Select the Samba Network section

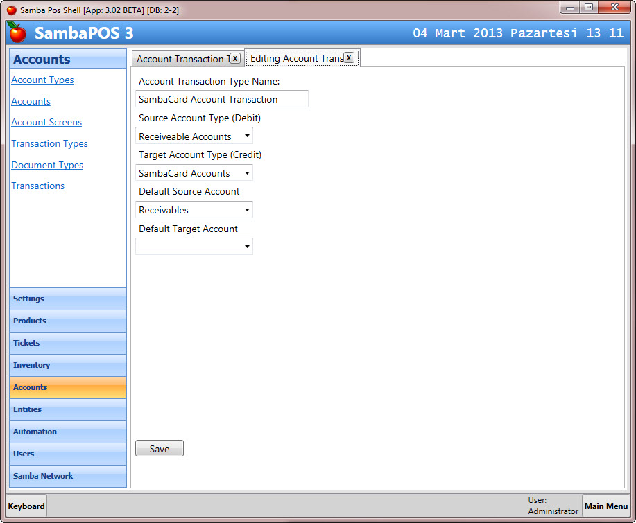(x=68, y=477)
